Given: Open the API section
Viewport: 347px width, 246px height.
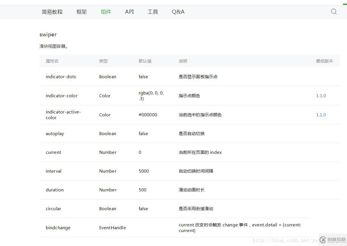Looking at the screenshot, I should tap(129, 12).
